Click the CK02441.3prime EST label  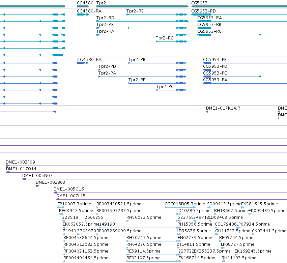pyautogui.click(x=269, y=231)
